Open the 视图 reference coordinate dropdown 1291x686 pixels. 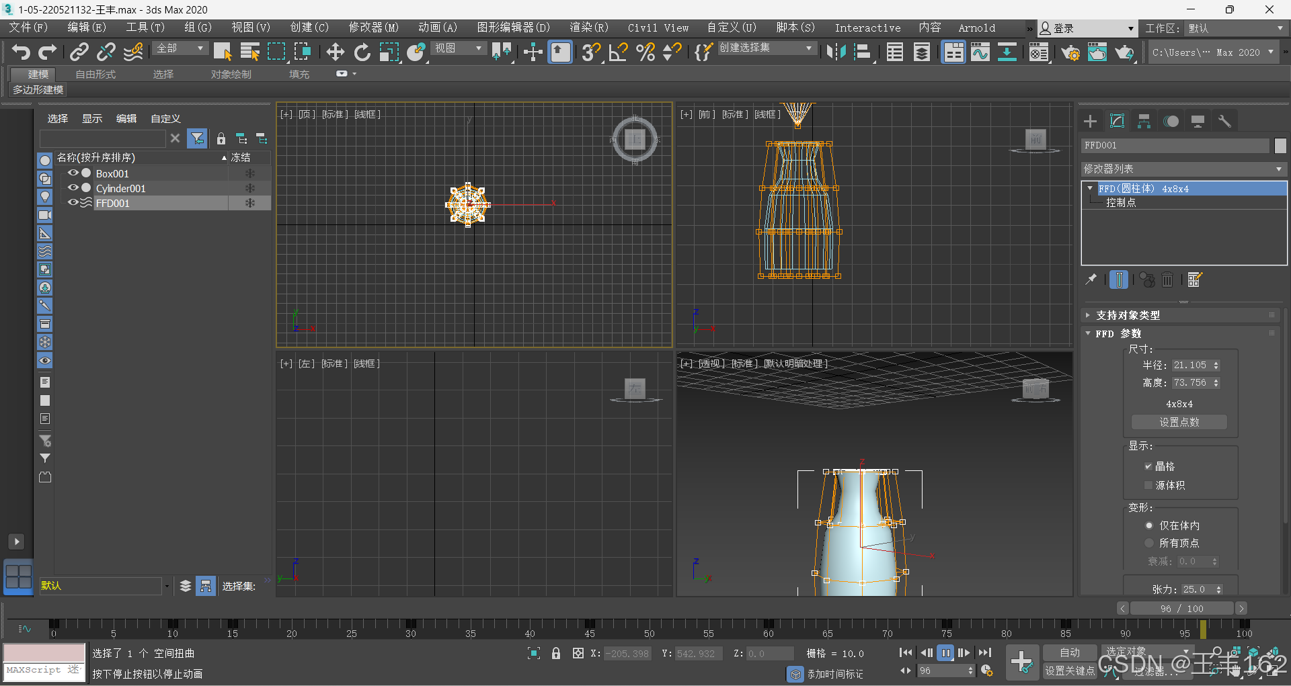(459, 48)
